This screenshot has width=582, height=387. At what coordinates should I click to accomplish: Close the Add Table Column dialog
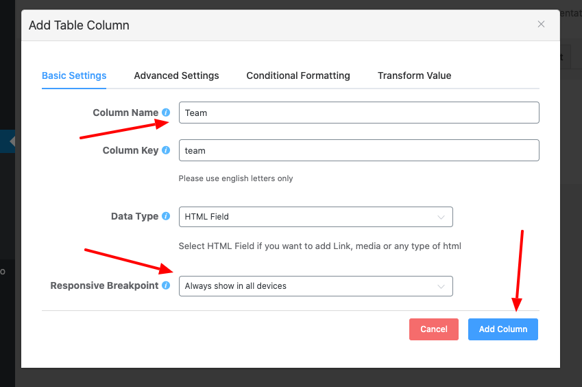pyautogui.click(x=541, y=25)
